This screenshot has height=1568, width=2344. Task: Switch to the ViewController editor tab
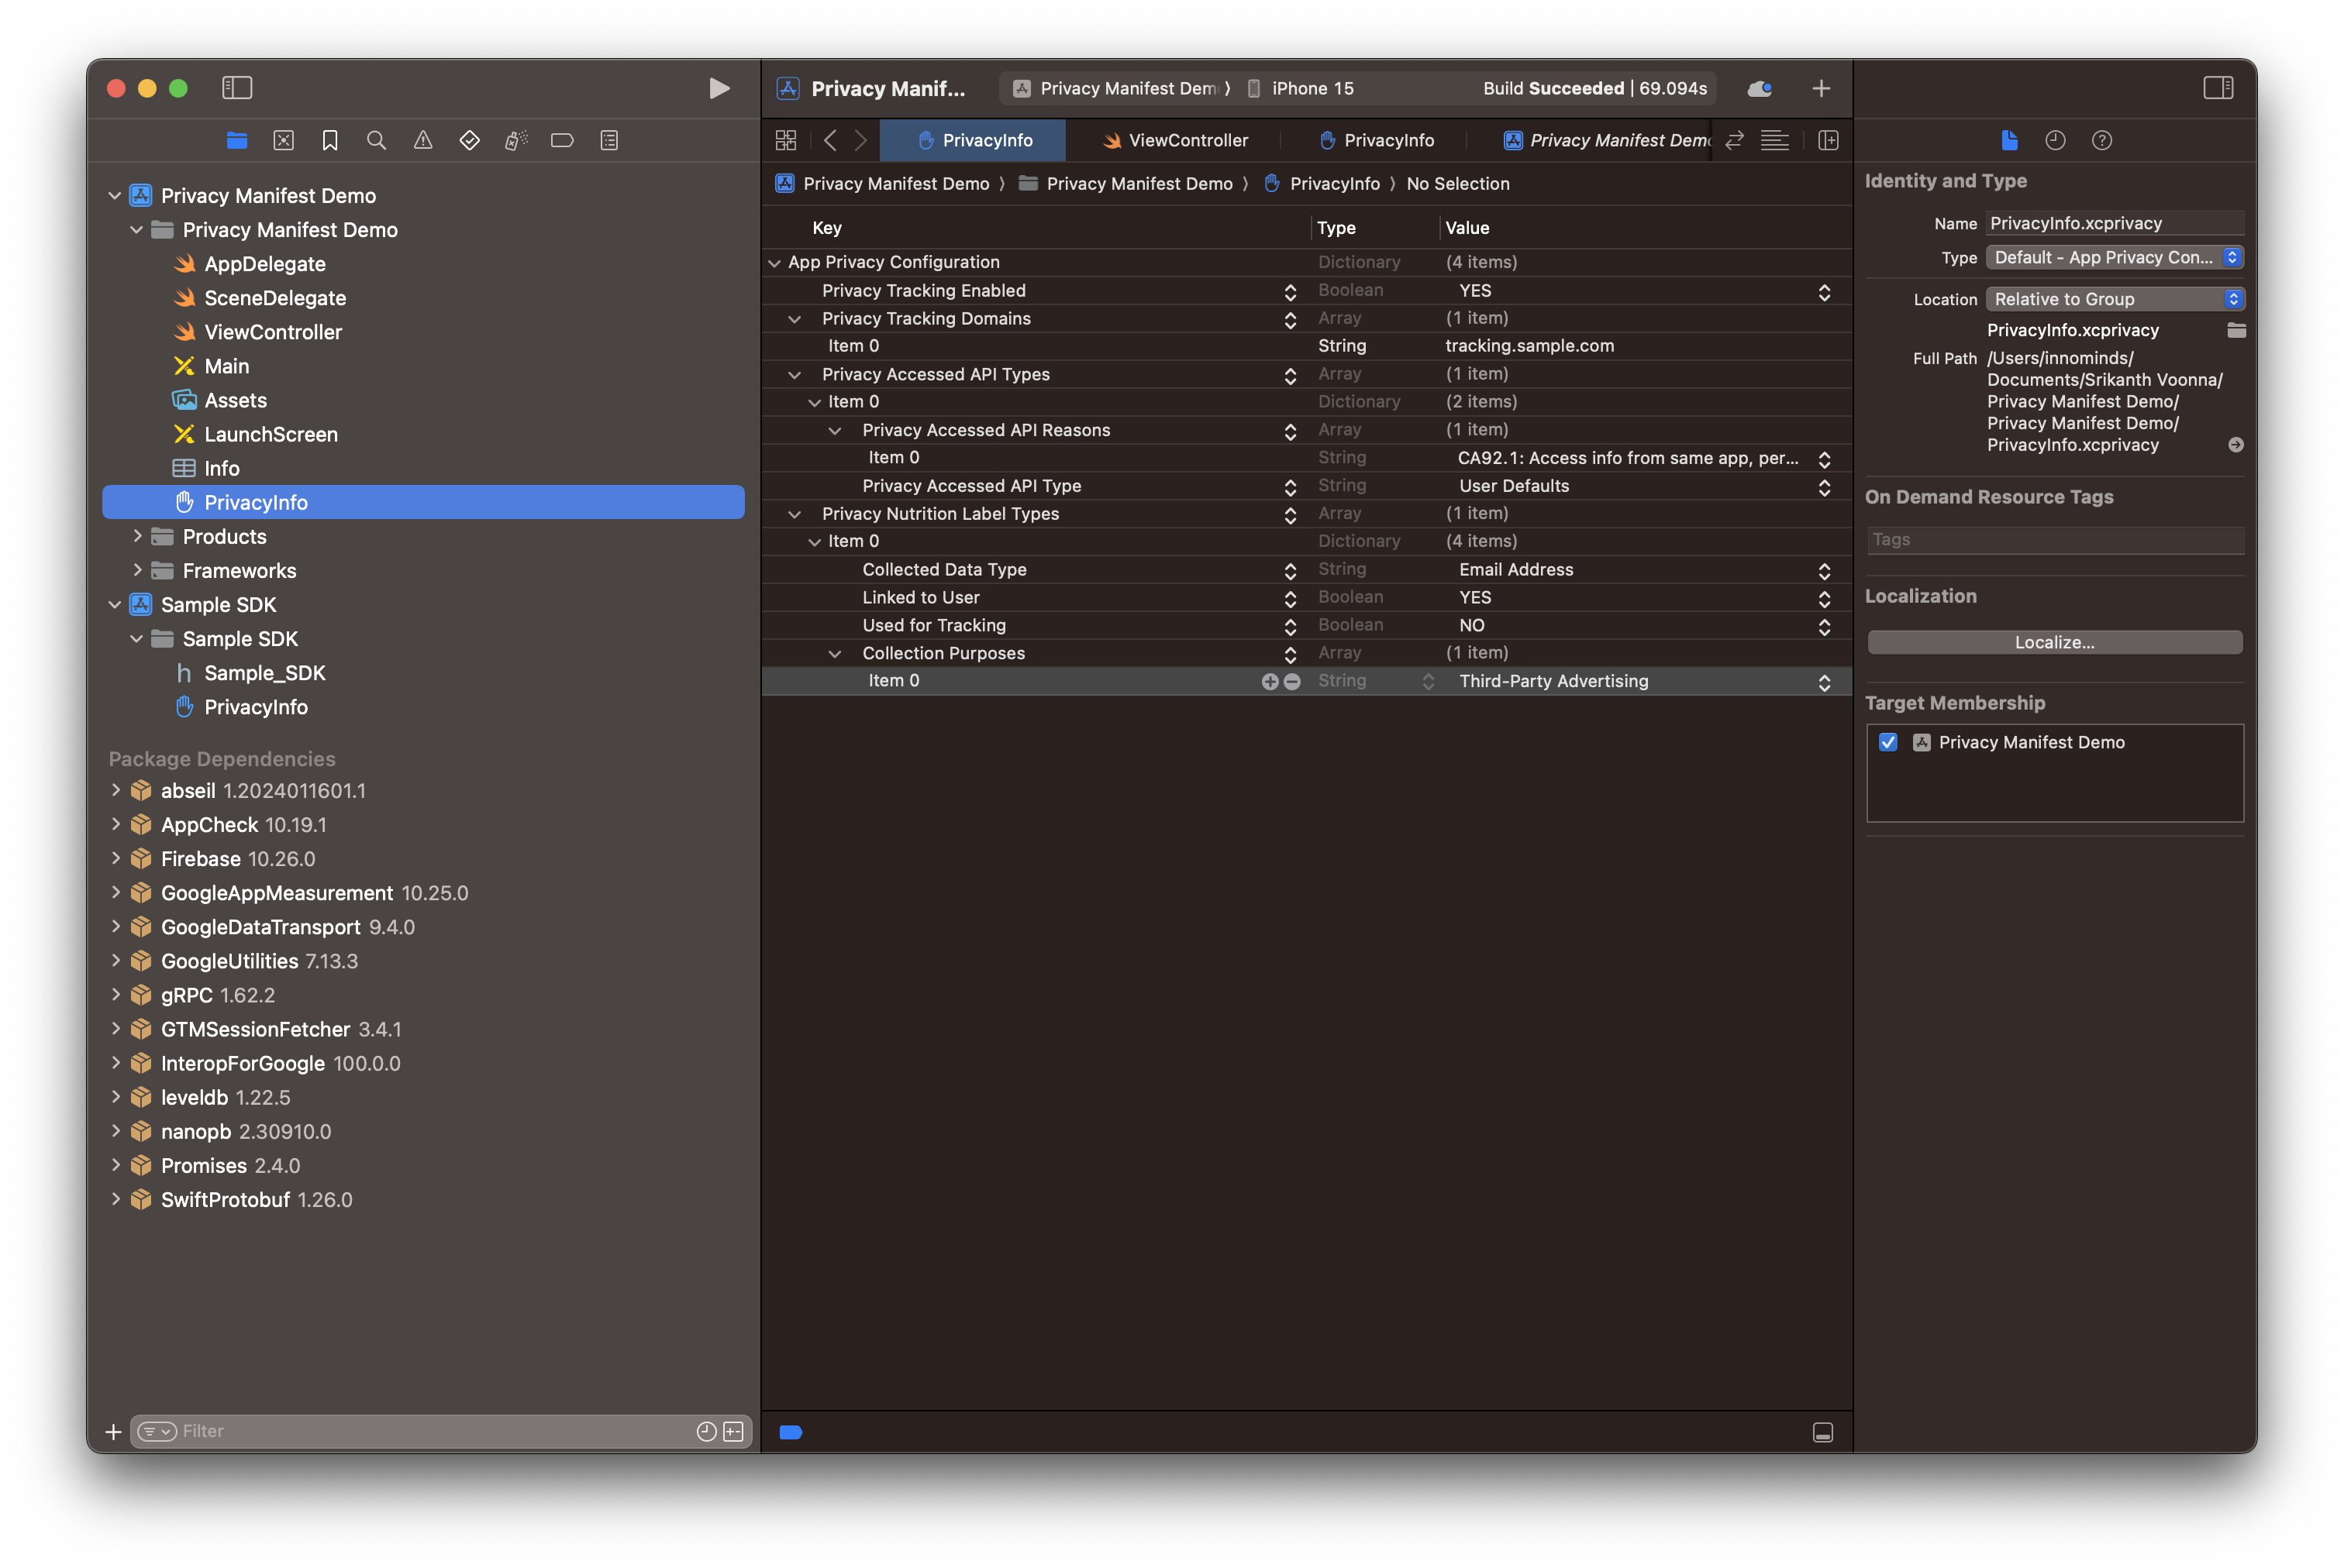coord(1174,140)
